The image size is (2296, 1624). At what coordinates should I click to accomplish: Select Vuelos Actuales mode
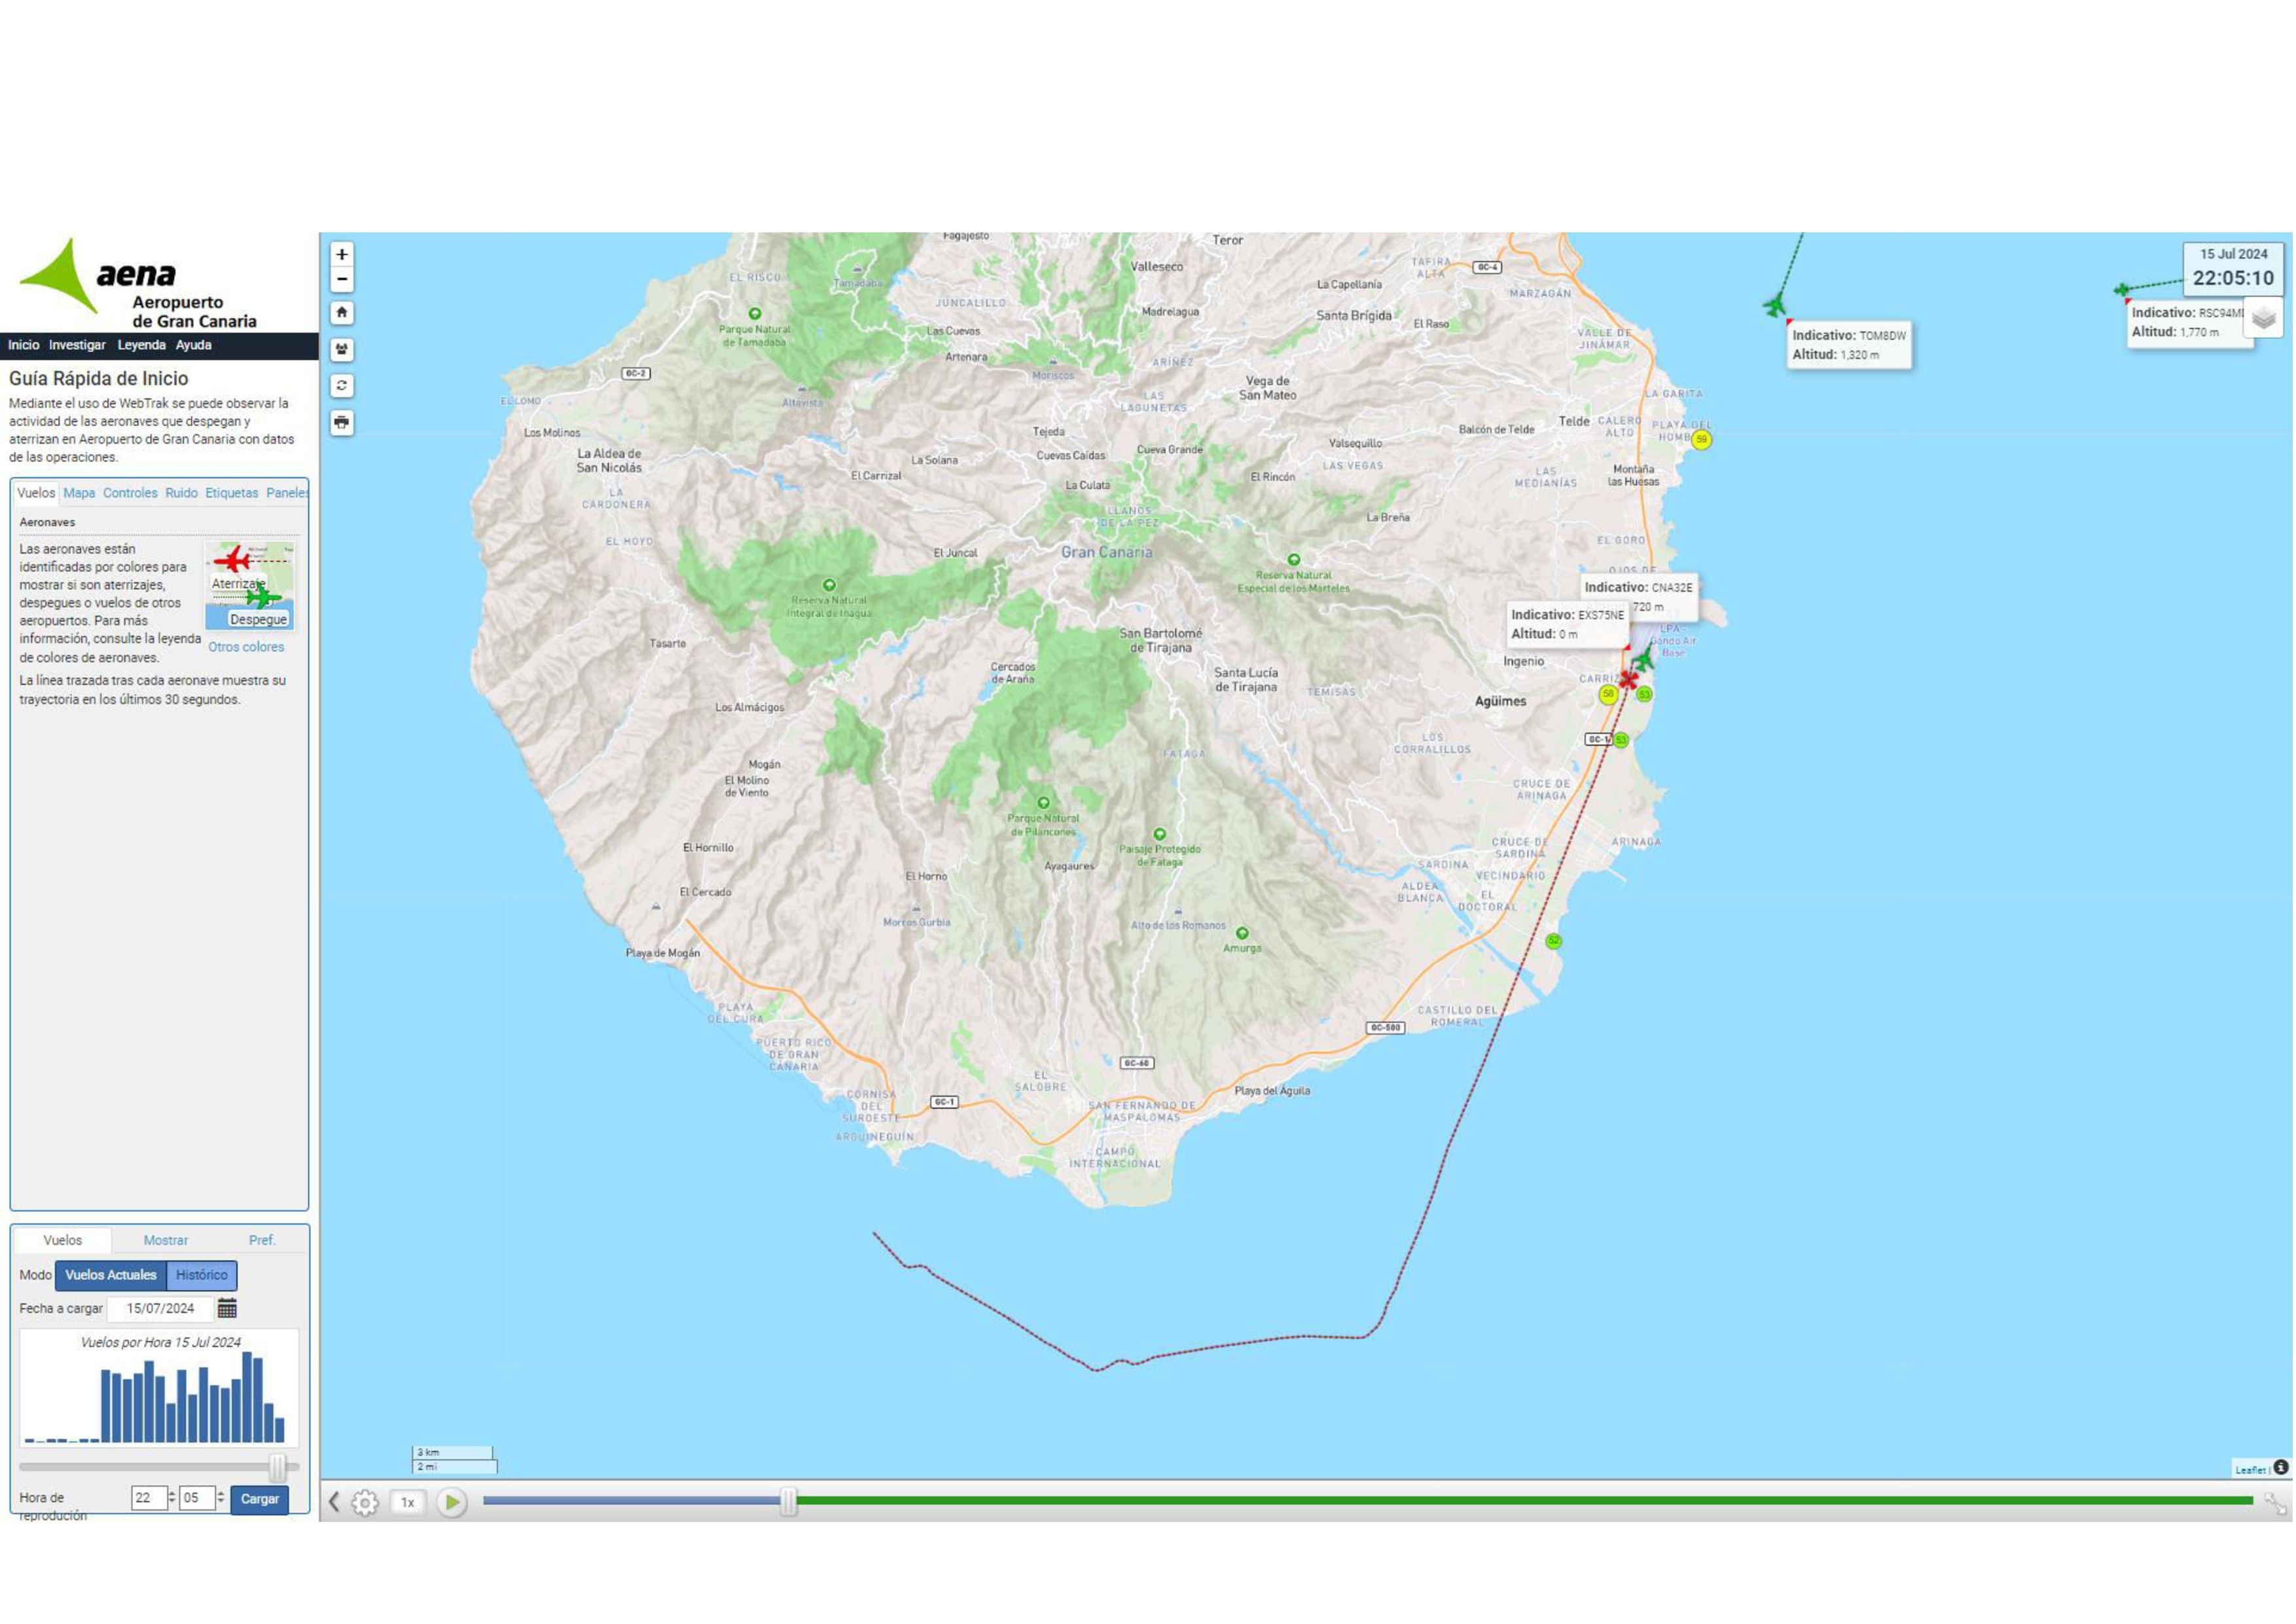[111, 1275]
